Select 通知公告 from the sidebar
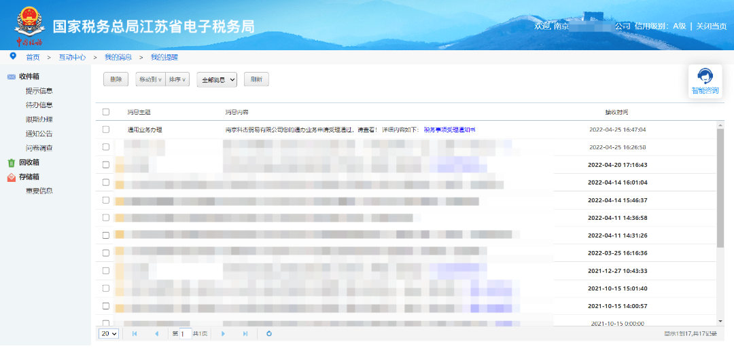The width and height of the screenshot is (734, 359). [x=39, y=134]
